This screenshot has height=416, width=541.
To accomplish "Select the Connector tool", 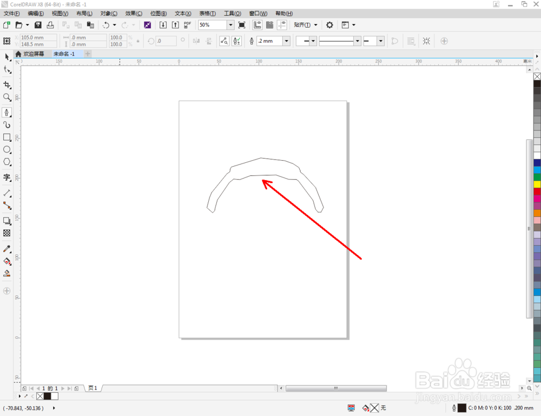I will (x=7, y=206).
